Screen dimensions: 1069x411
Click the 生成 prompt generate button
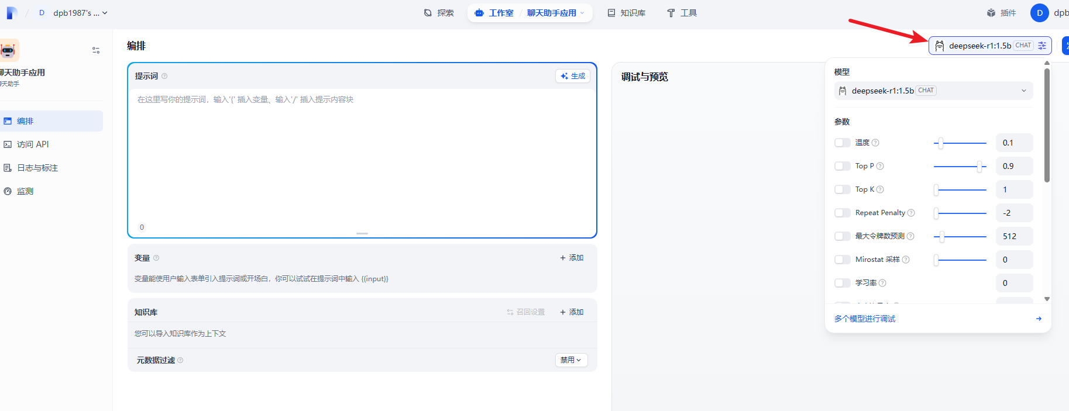click(x=573, y=76)
